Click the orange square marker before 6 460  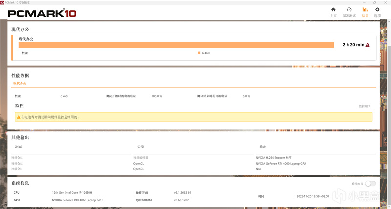199,53
